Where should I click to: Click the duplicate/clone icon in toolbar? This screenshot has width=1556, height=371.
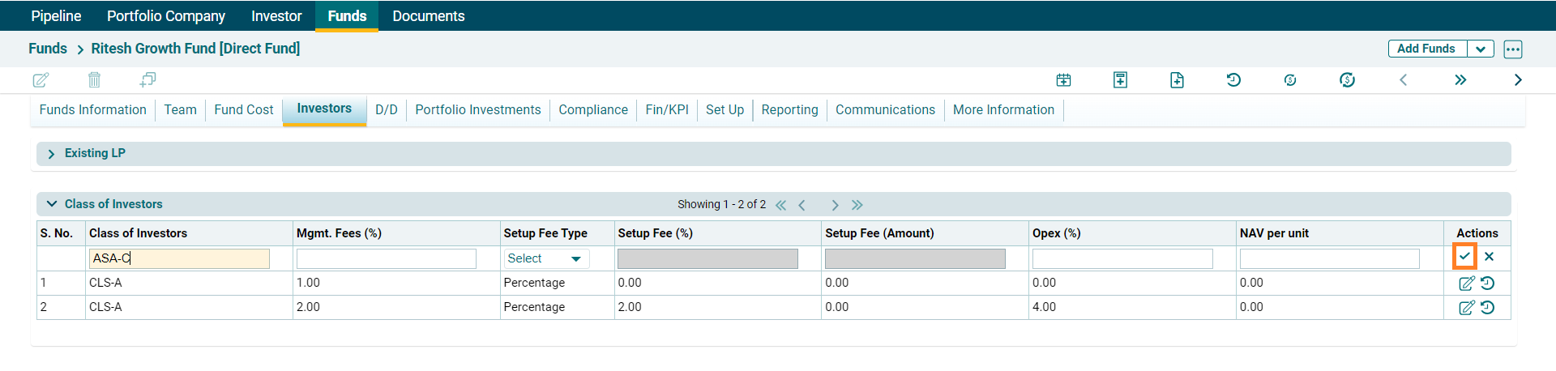[147, 79]
